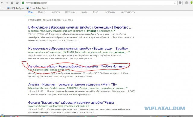Go forward using the browser forward arrow
The image size is (193, 117).
click(x=7, y=3)
